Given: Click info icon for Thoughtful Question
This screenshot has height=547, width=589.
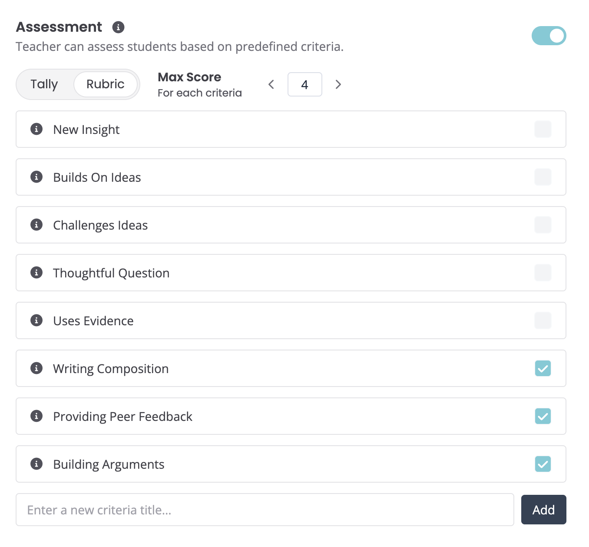Looking at the screenshot, I should pyautogui.click(x=36, y=273).
